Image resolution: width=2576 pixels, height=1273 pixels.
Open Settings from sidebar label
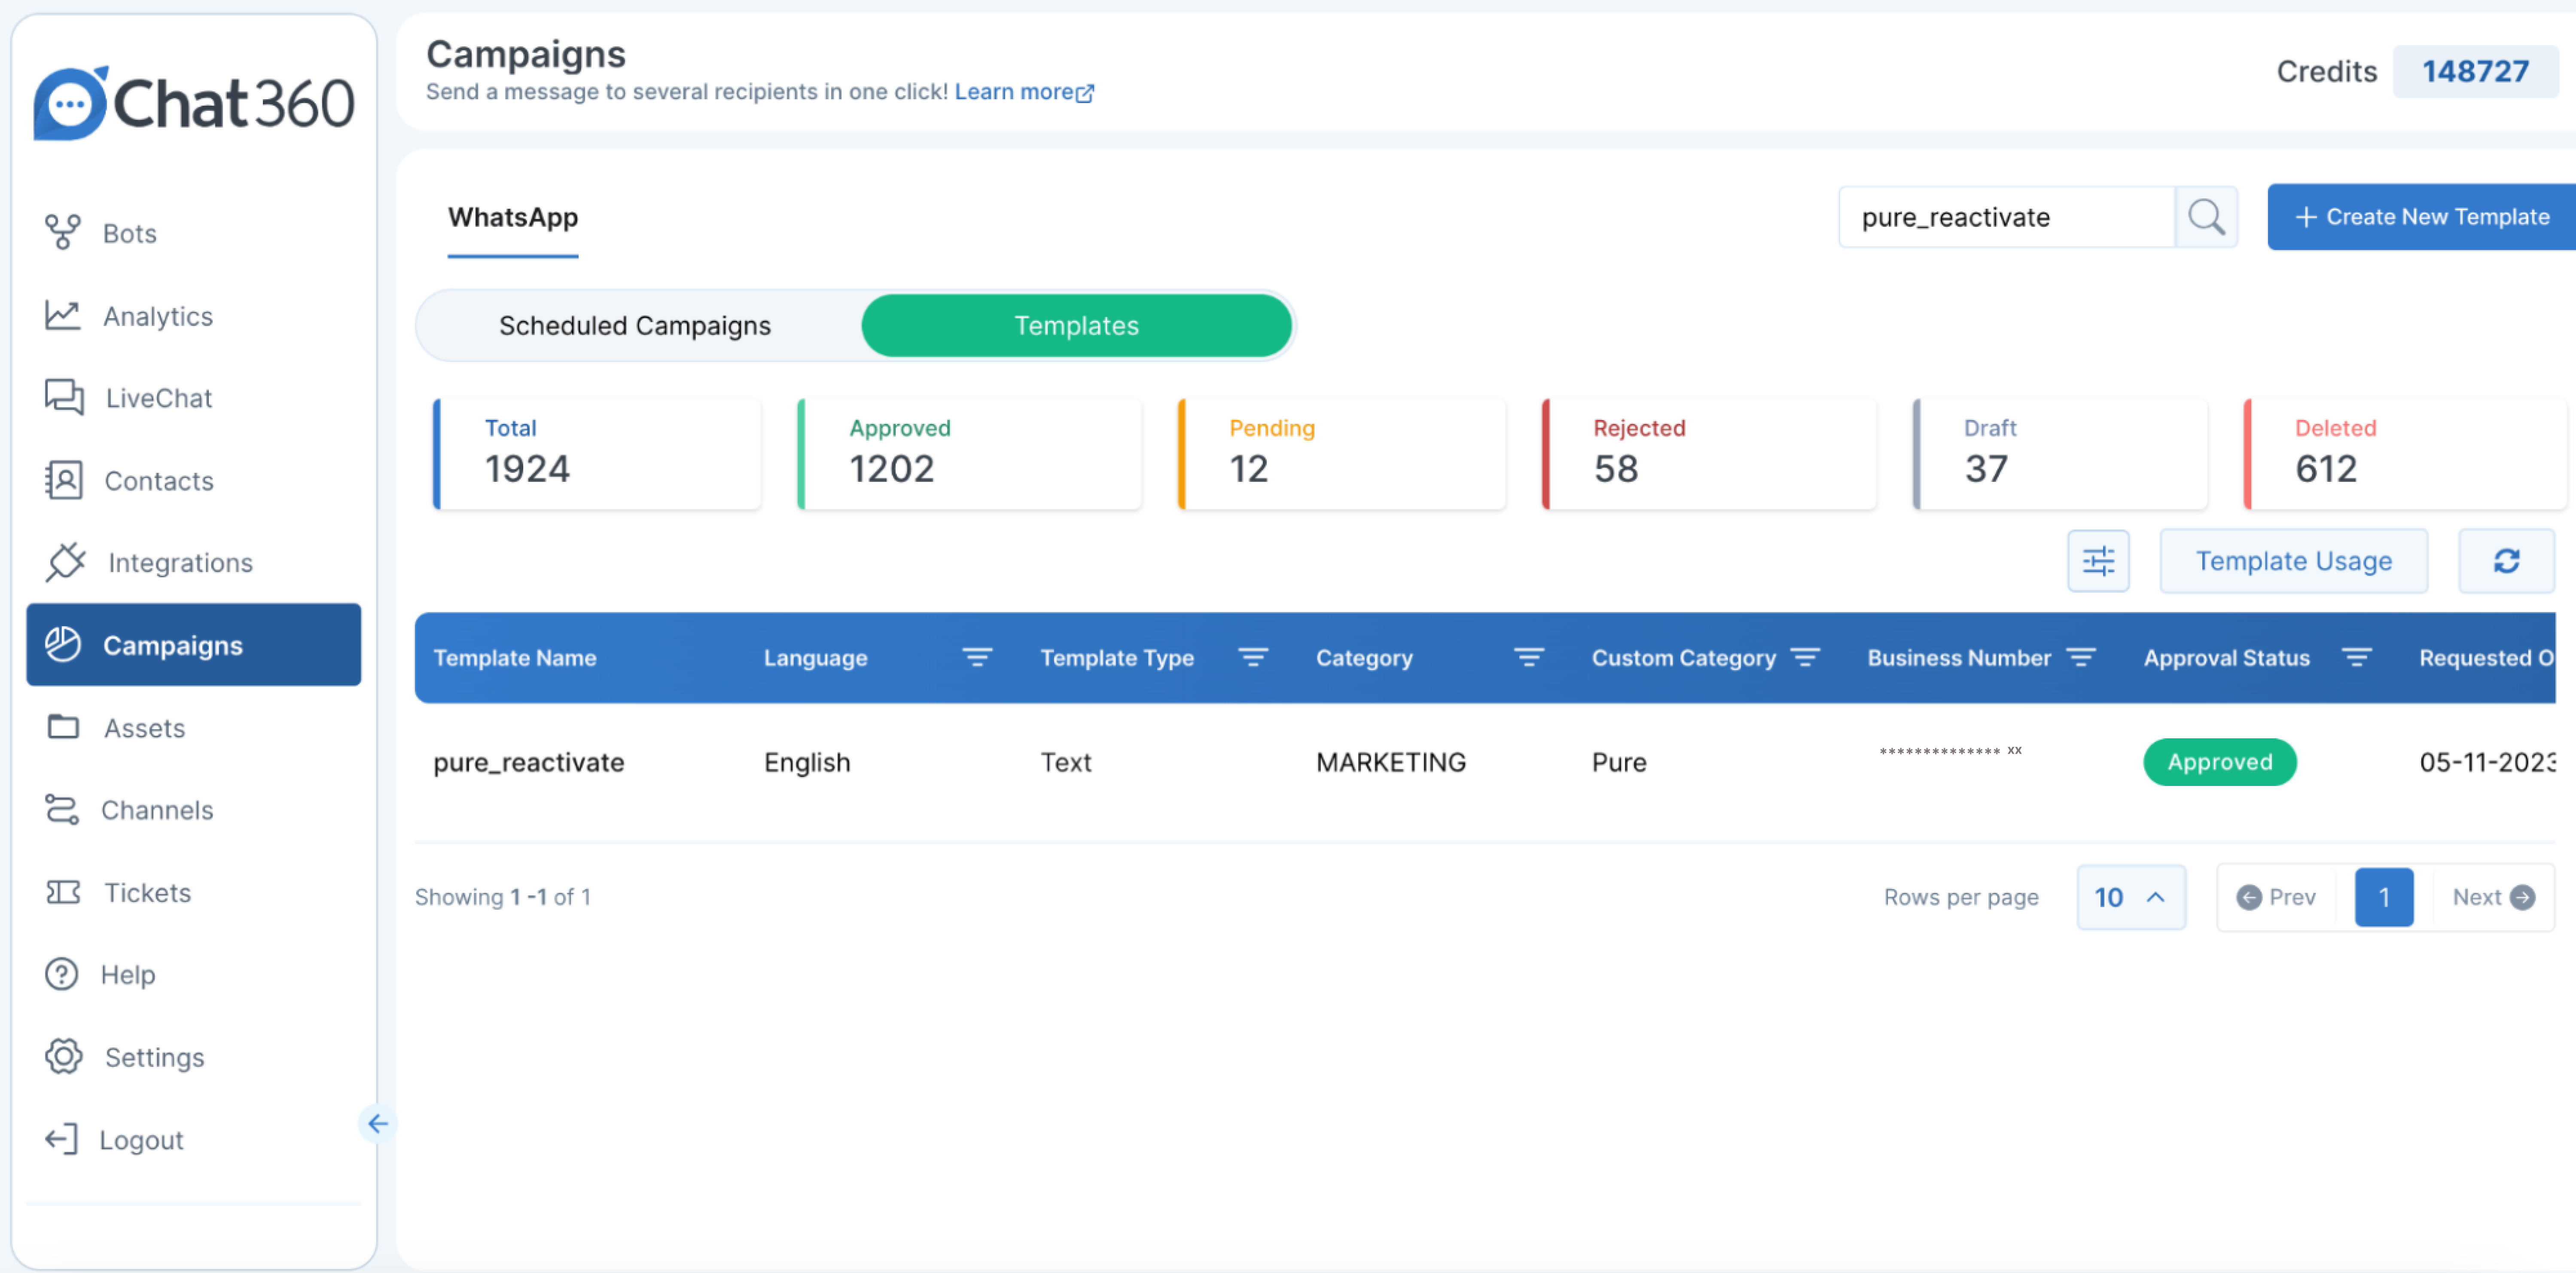(x=154, y=1057)
